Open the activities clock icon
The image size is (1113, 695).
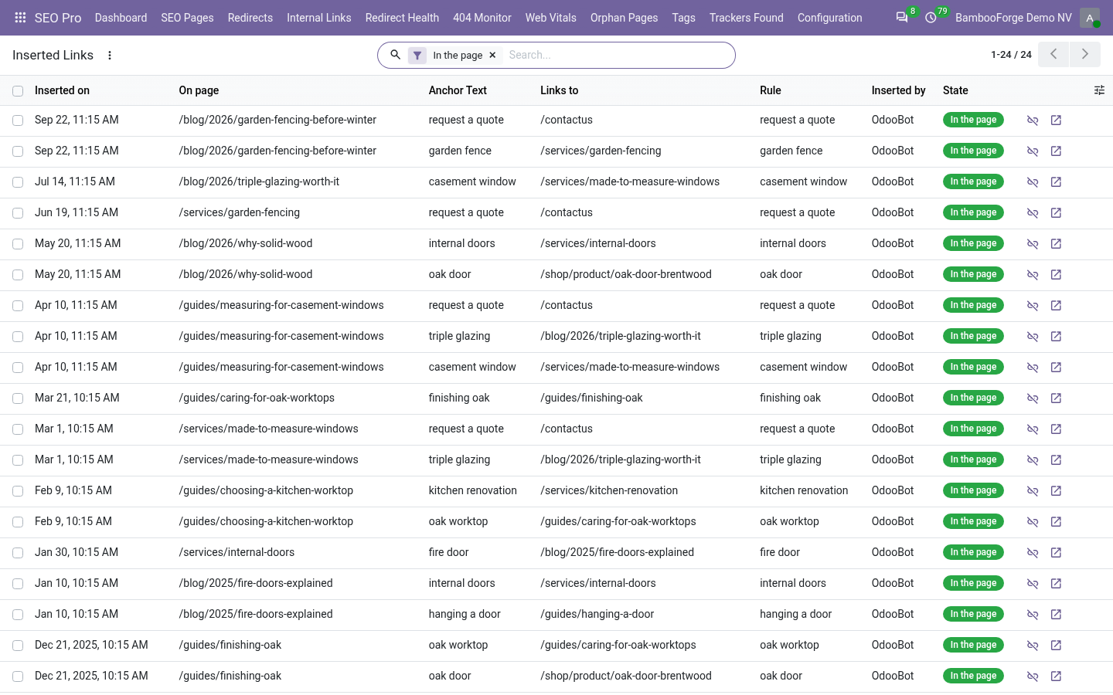pyautogui.click(x=931, y=18)
